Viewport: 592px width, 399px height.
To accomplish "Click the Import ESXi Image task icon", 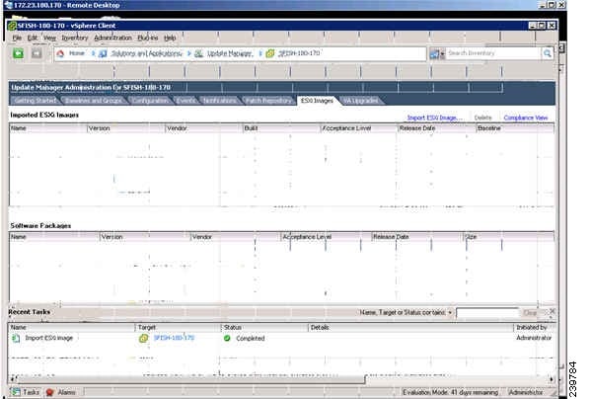I will tap(16, 338).
